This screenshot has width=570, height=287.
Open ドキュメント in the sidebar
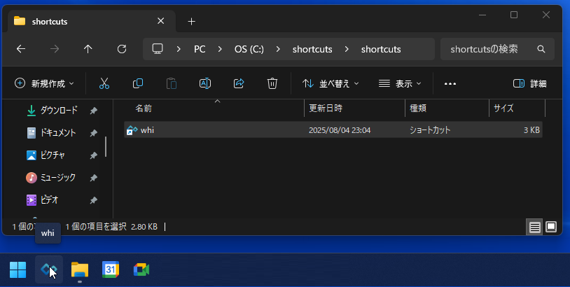(x=51, y=133)
